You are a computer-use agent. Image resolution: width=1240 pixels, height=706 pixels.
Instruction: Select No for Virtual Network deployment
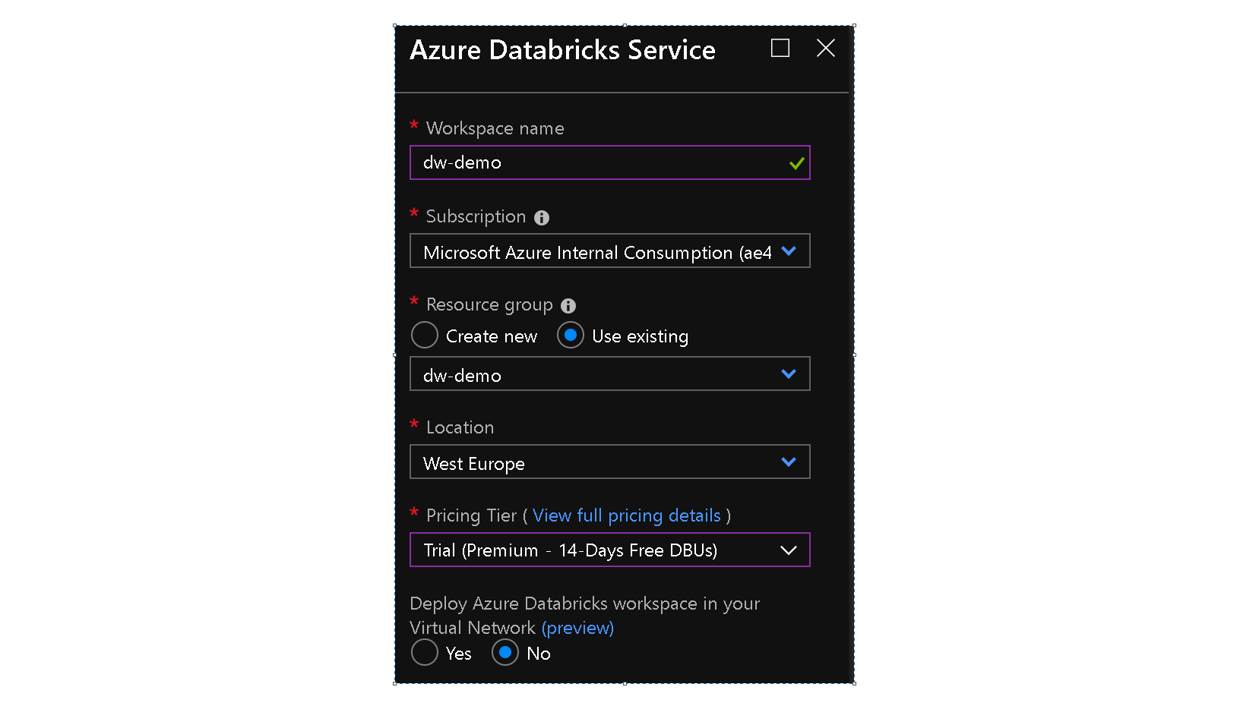point(505,652)
